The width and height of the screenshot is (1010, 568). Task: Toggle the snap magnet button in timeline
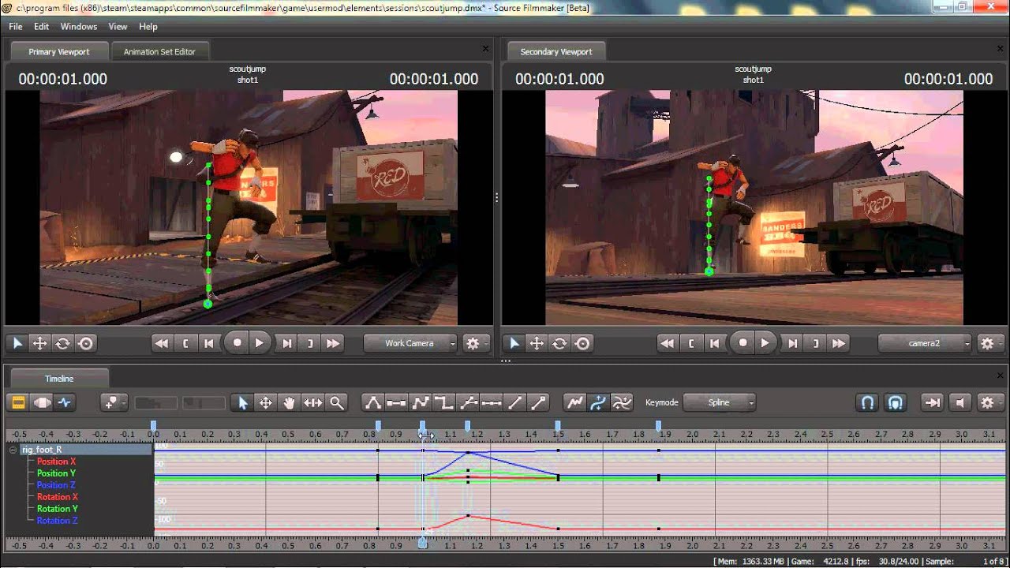click(867, 402)
